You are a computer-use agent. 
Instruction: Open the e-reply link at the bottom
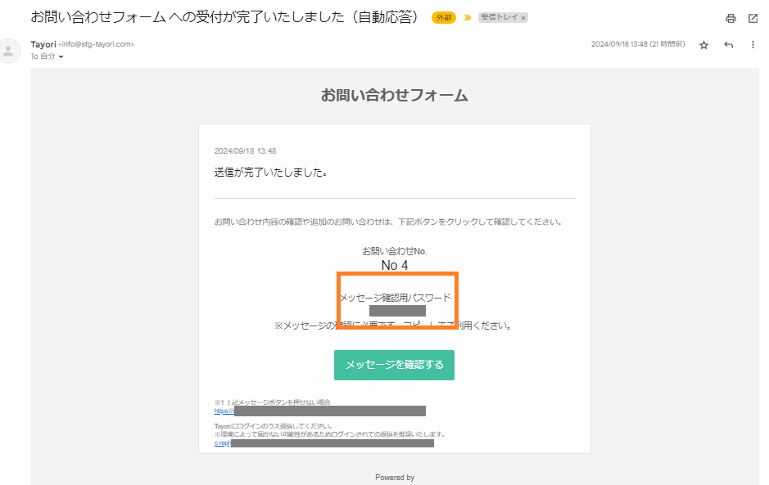(x=222, y=443)
